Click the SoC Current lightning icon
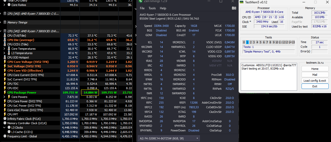This screenshot has height=142, width=331. click(5, 79)
